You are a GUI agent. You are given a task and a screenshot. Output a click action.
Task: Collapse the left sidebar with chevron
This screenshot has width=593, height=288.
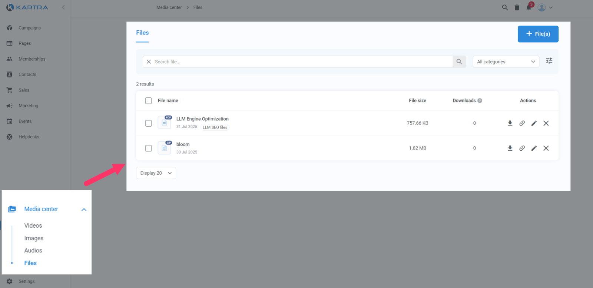[x=63, y=7]
